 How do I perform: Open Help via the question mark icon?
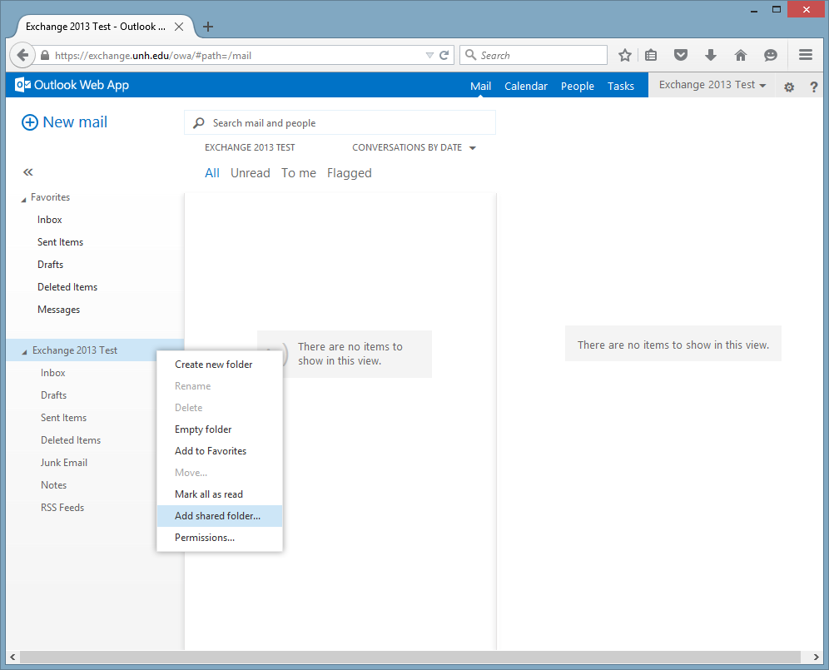click(x=813, y=86)
